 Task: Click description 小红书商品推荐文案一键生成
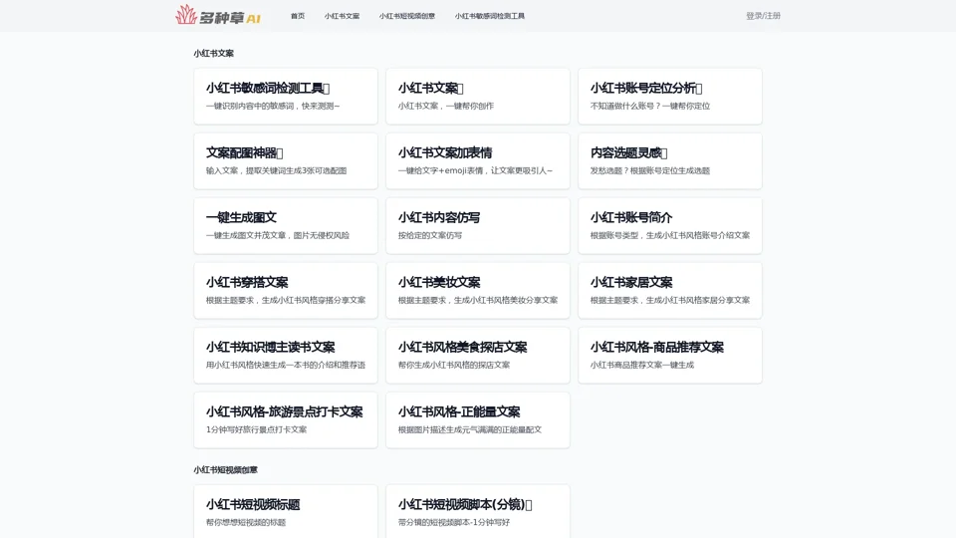(642, 365)
